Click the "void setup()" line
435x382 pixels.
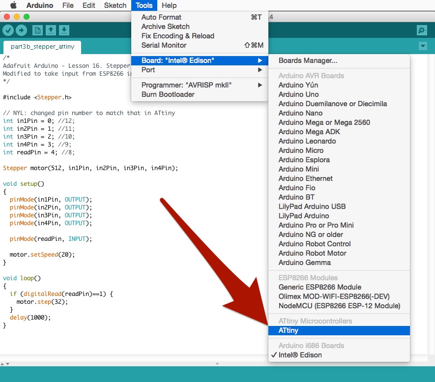24,184
